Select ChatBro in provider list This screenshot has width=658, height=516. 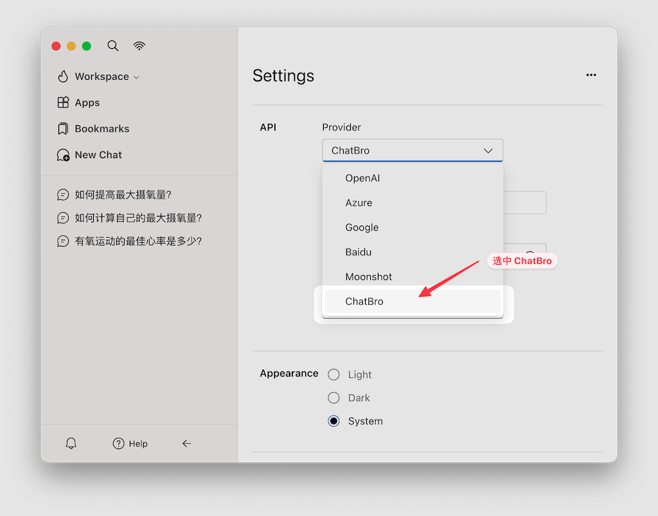coord(413,301)
